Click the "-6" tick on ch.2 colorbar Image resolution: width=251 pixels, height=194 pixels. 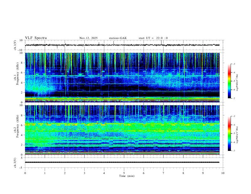[234, 142]
